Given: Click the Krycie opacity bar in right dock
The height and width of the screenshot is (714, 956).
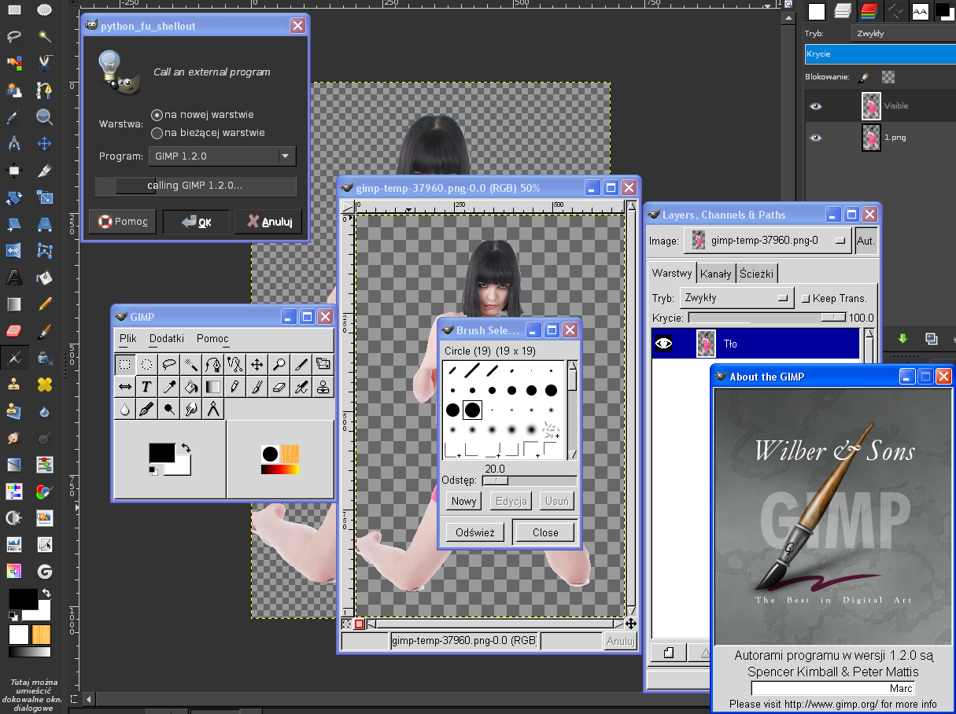Looking at the screenshot, I should [880, 54].
